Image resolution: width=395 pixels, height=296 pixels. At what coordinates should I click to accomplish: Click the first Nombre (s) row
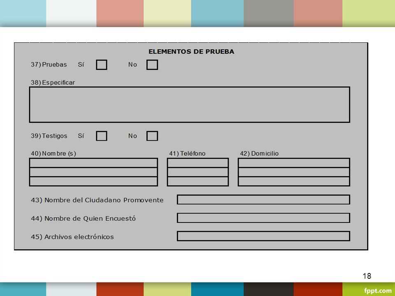click(93, 163)
